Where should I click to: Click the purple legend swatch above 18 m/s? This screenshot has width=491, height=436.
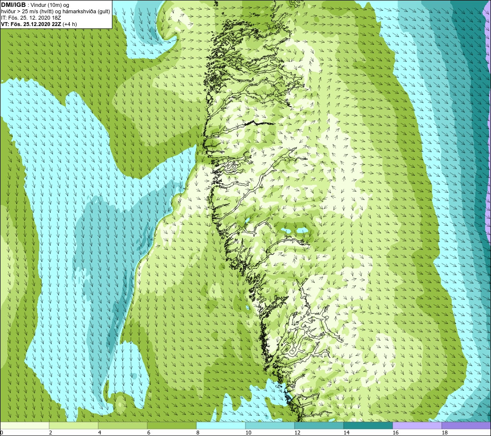(466, 426)
